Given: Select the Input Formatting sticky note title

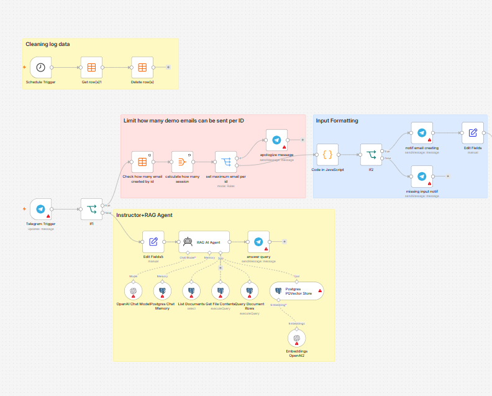Looking at the screenshot, I should click(x=337, y=121).
